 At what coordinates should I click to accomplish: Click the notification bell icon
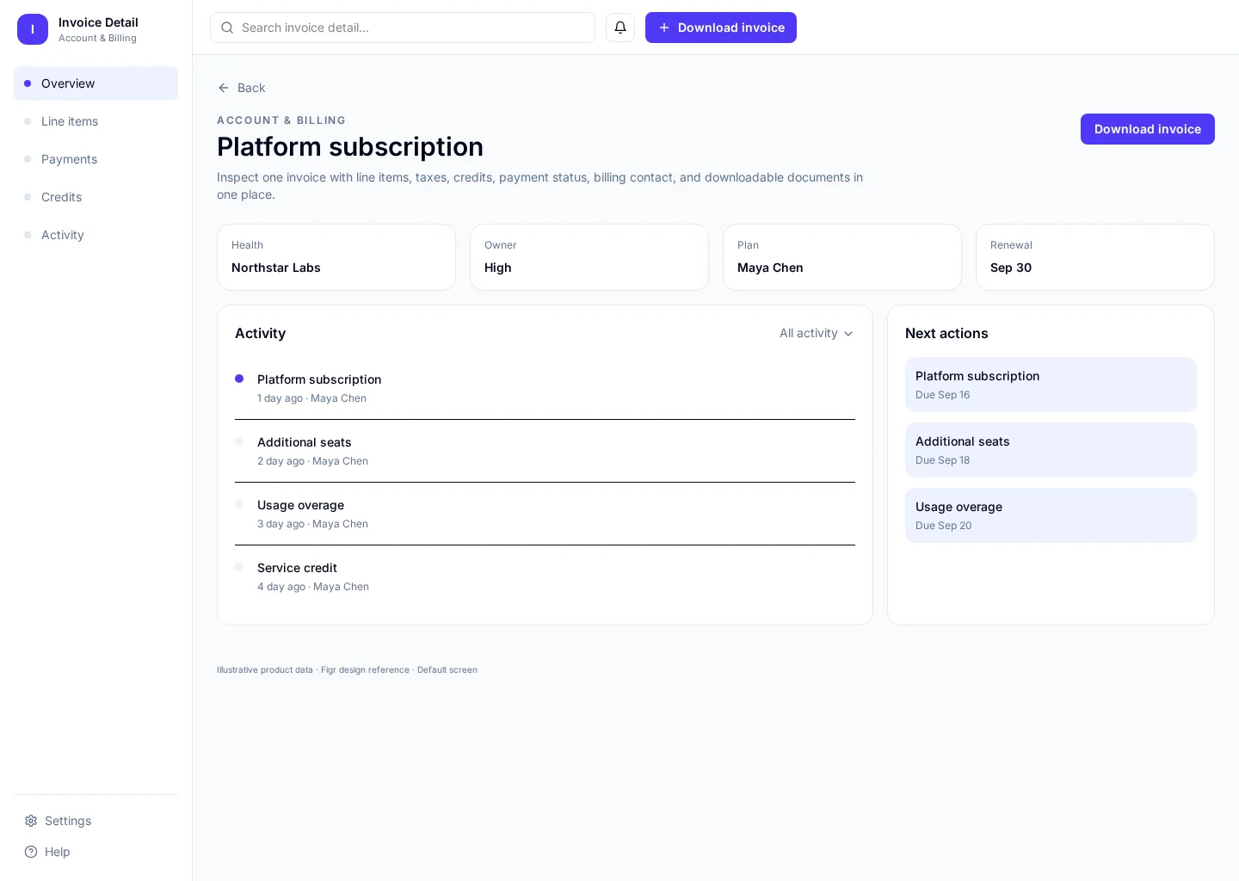pos(620,28)
